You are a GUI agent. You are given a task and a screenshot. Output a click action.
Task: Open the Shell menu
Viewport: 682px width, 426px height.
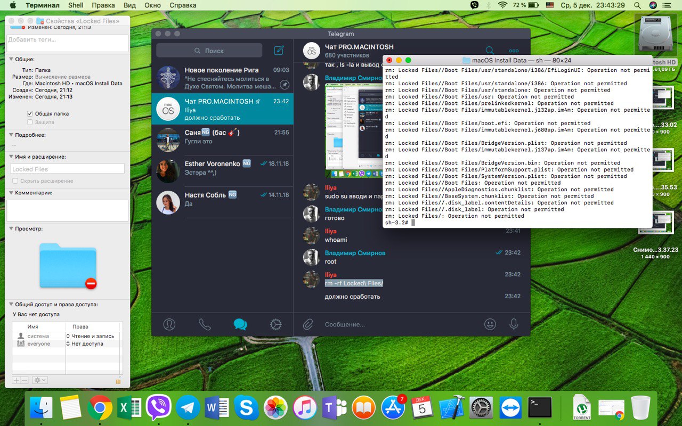coord(76,5)
